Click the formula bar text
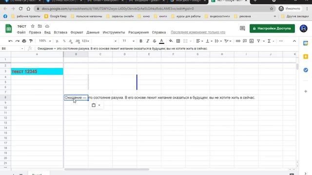312x175 pixels. click(x=122, y=49)
